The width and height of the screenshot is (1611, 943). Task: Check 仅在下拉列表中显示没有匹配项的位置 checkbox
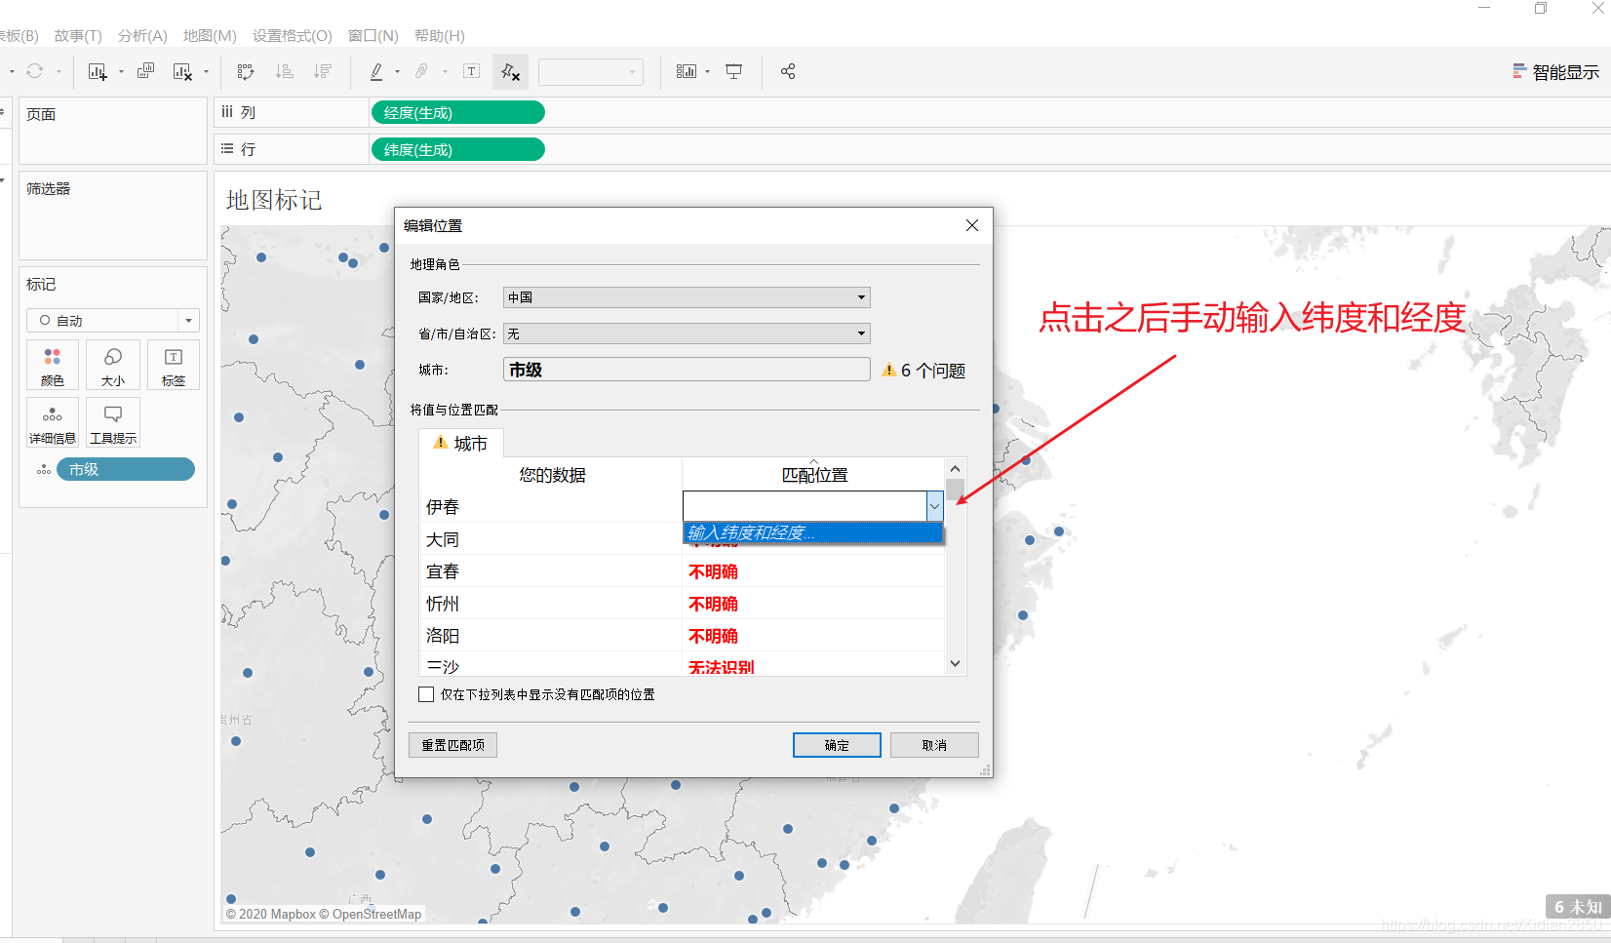(x=426, y=694)
